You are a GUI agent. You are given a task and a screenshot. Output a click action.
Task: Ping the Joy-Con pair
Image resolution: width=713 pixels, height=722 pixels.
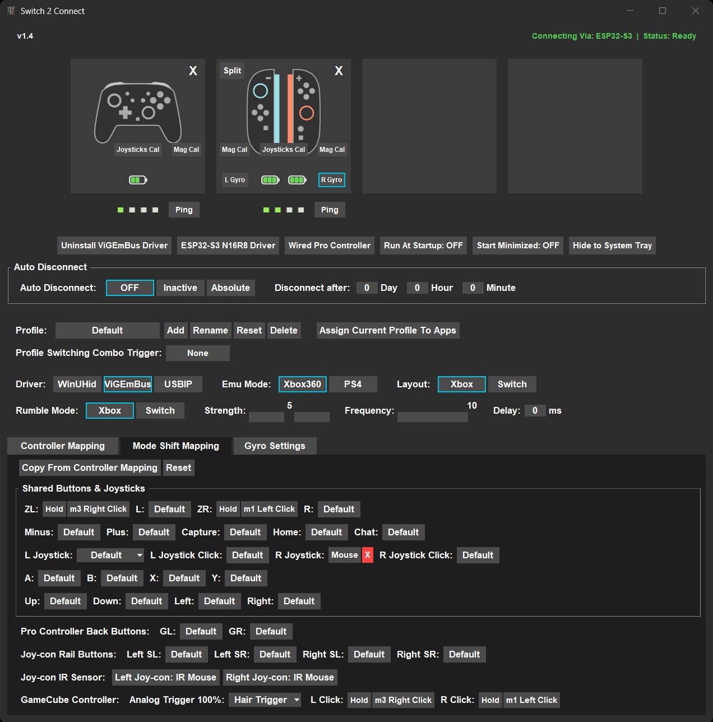coord(330,210)
